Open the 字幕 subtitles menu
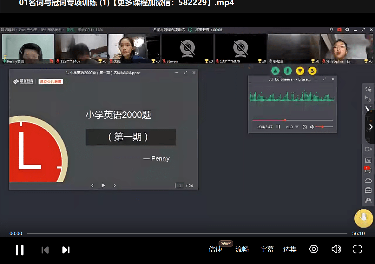The width and height of the screenshot is (375, 264). [x=267, y=249]
